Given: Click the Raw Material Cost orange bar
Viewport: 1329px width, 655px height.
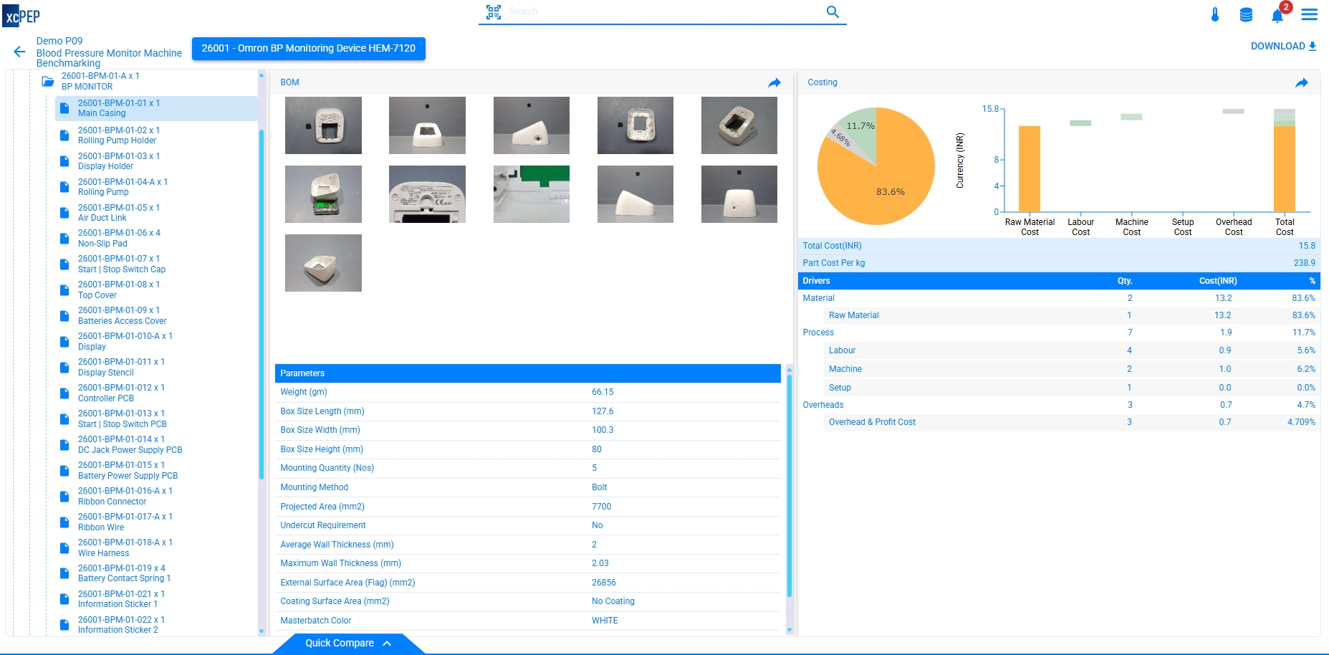Looking at the screenshot, I should 1030,169.
